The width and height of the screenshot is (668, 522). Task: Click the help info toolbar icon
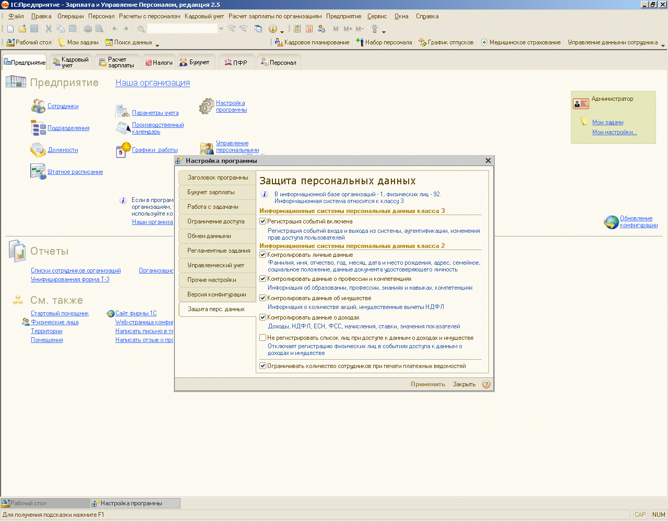273,29
